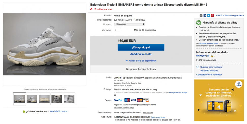Share listing via email envelope icon

(201, 15)
